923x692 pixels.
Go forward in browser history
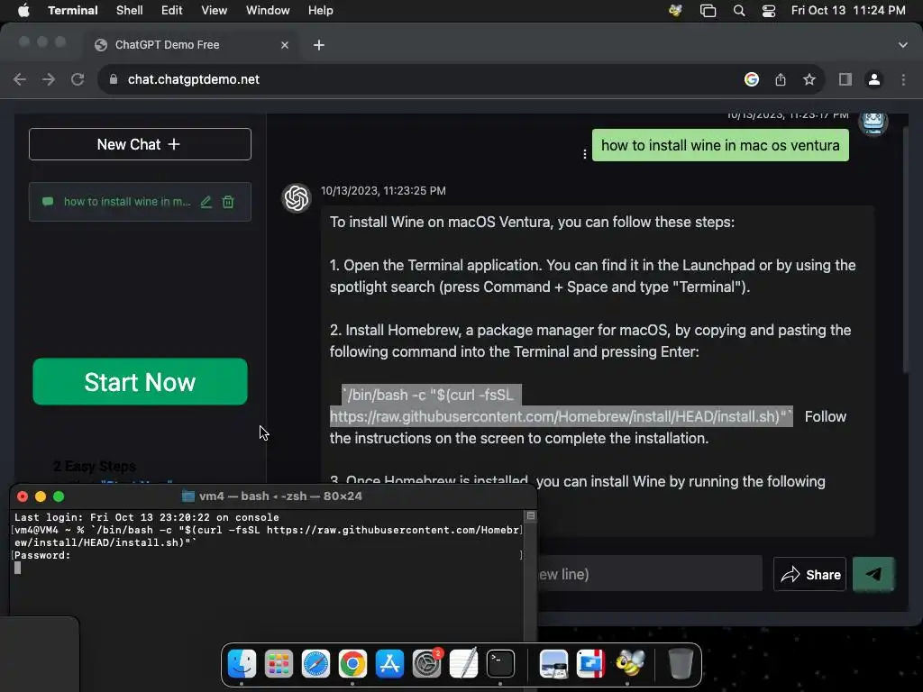(49, 79)
